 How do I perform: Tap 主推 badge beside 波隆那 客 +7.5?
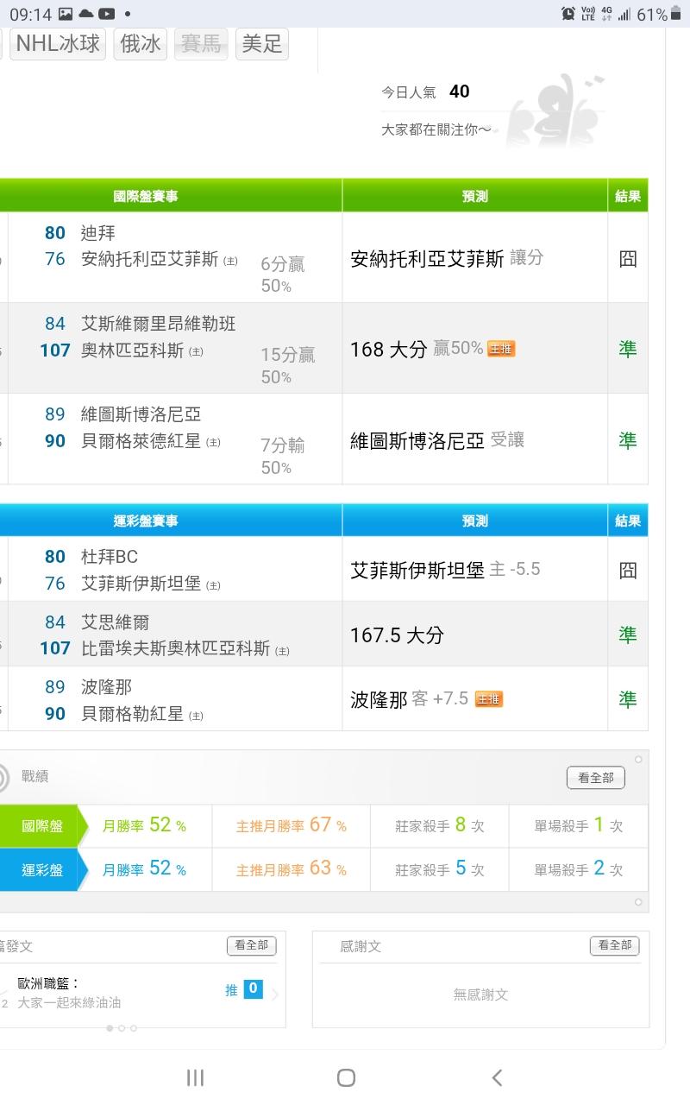click(489, 699)
